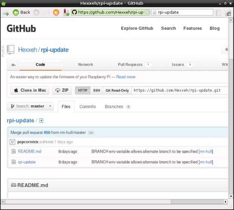Click the browser address bar URL

pyautogui.click(x=111, y=12)
